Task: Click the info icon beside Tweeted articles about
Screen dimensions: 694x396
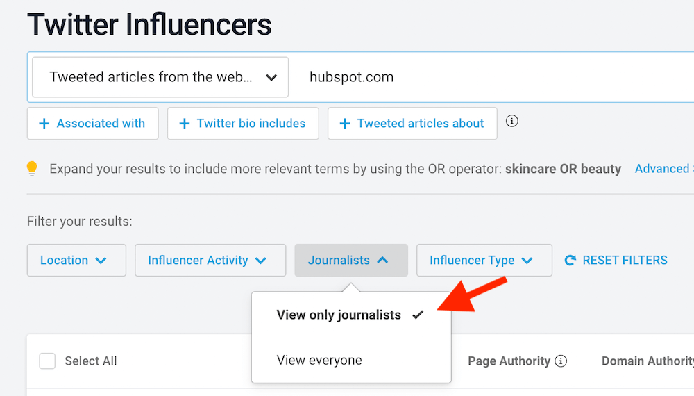Action: [512, 121]
